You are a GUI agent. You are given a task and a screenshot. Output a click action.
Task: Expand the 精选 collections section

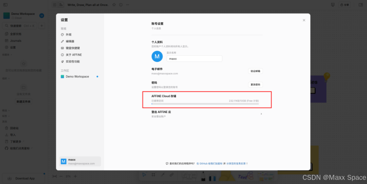6,110
